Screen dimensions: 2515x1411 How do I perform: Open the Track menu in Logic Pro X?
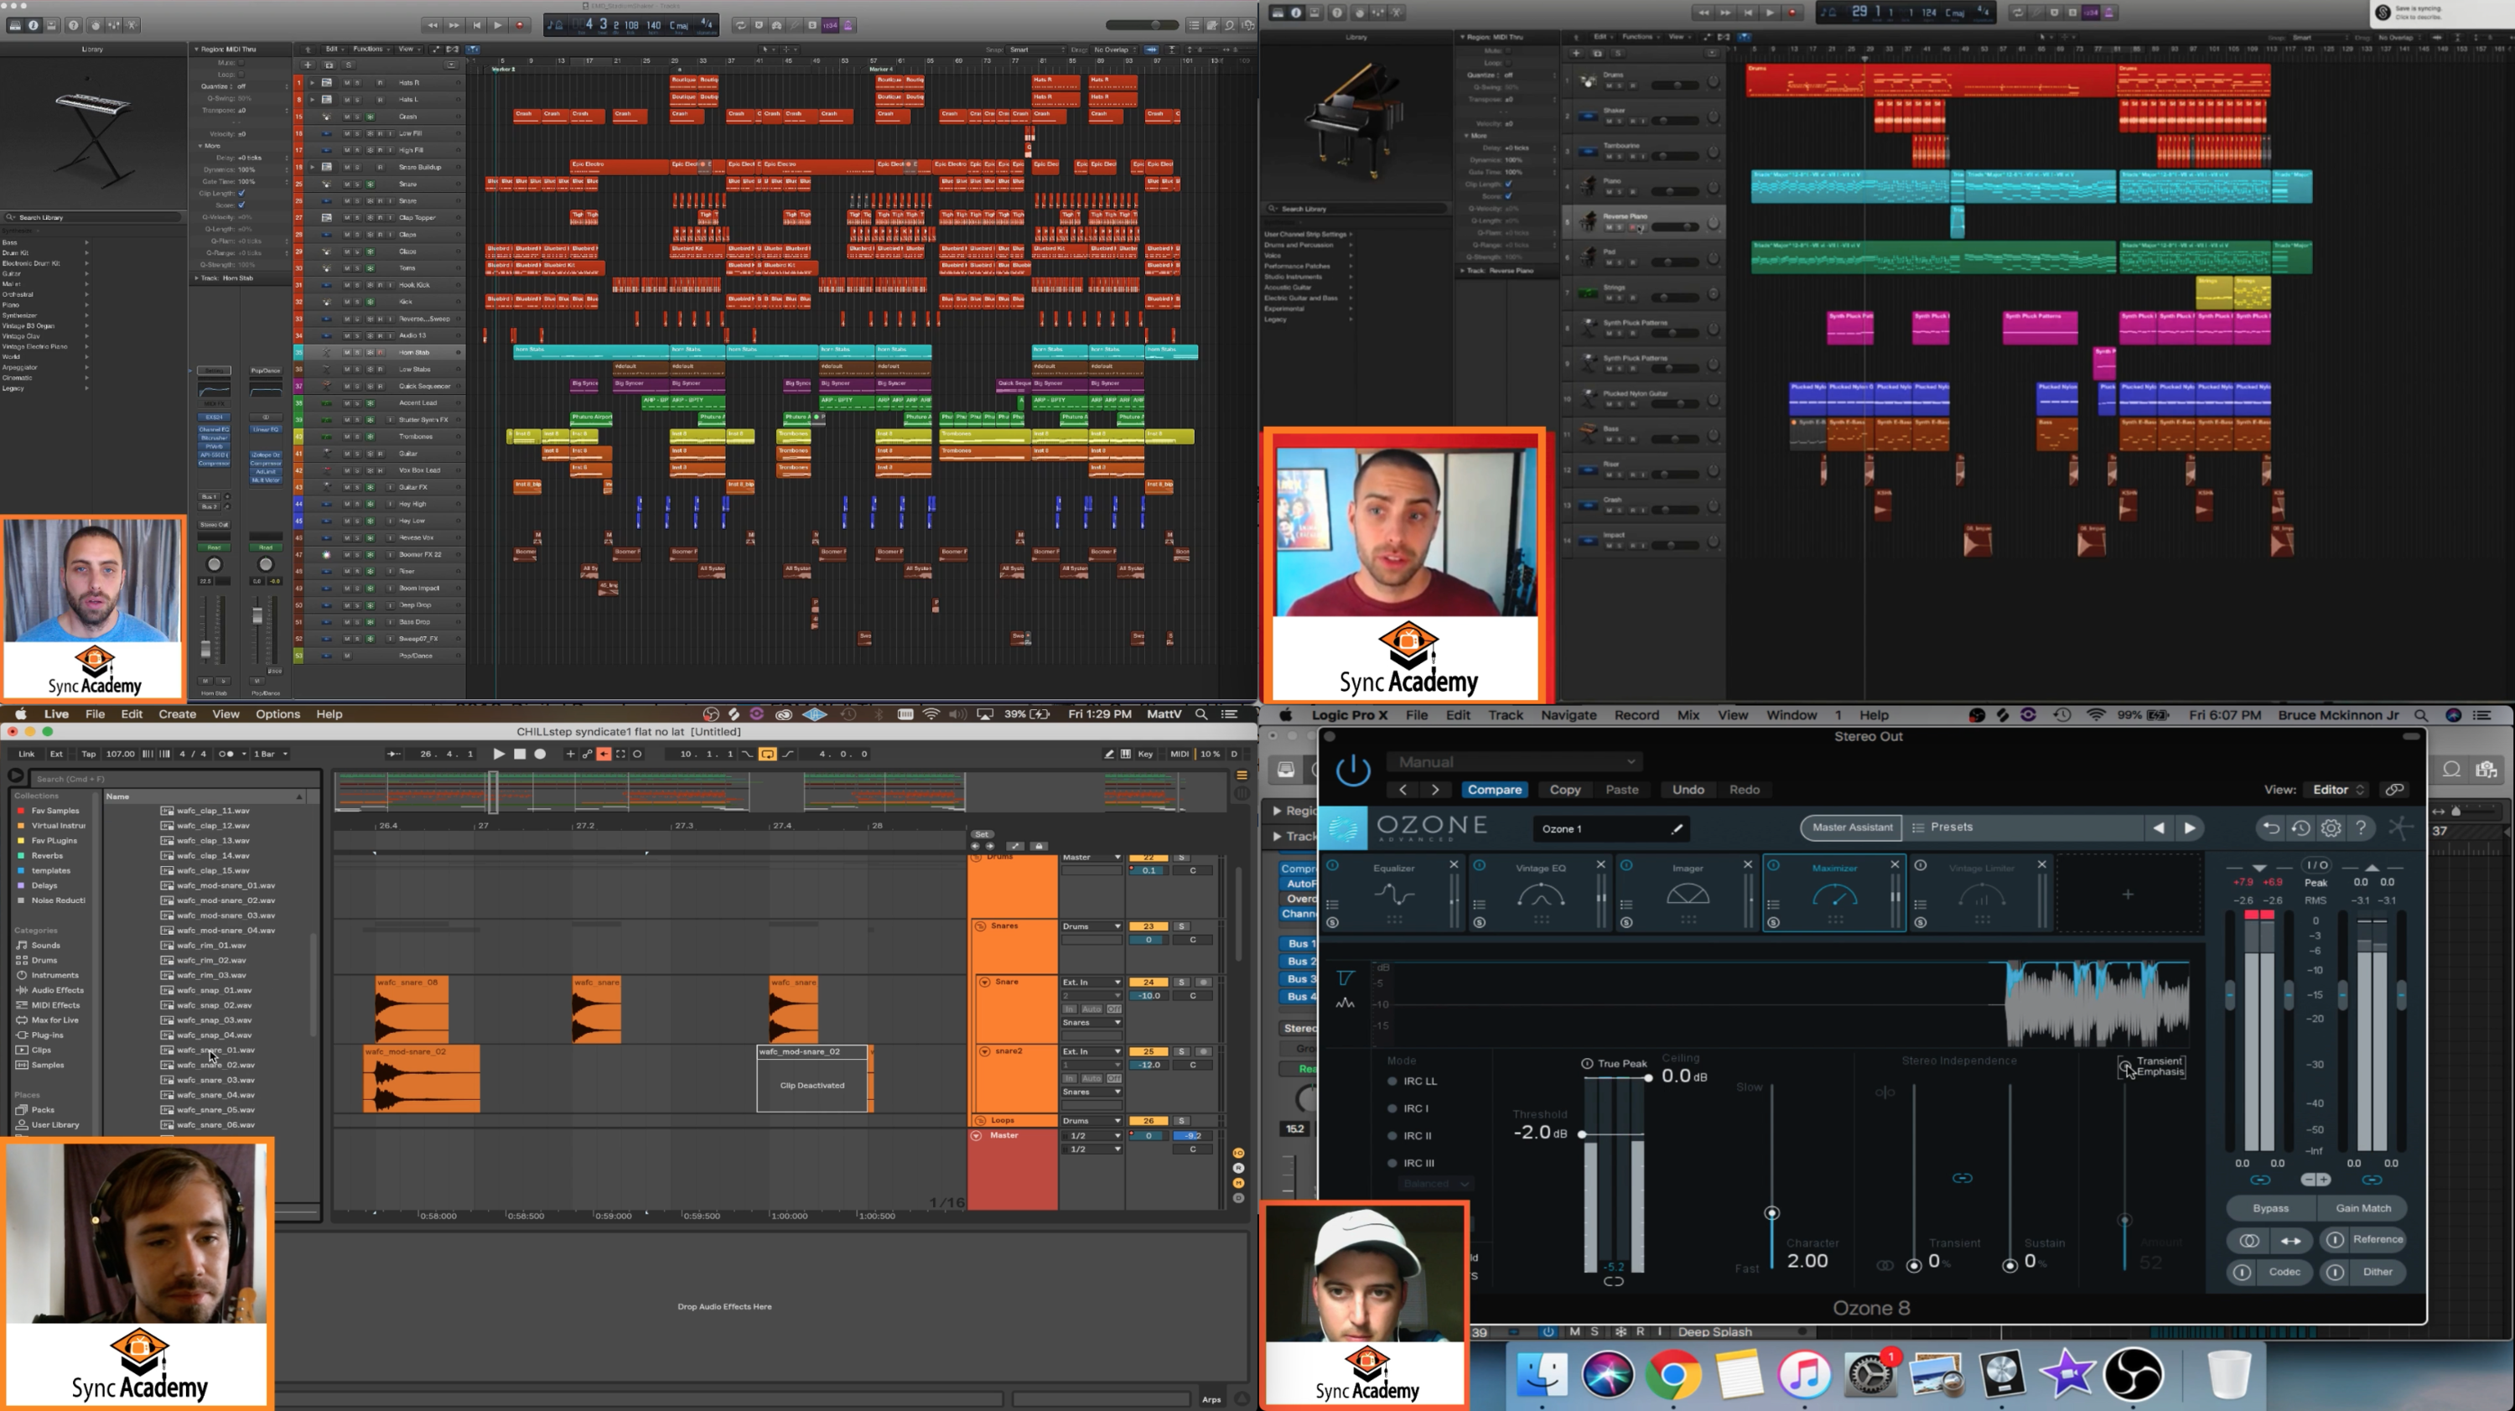1506,716
